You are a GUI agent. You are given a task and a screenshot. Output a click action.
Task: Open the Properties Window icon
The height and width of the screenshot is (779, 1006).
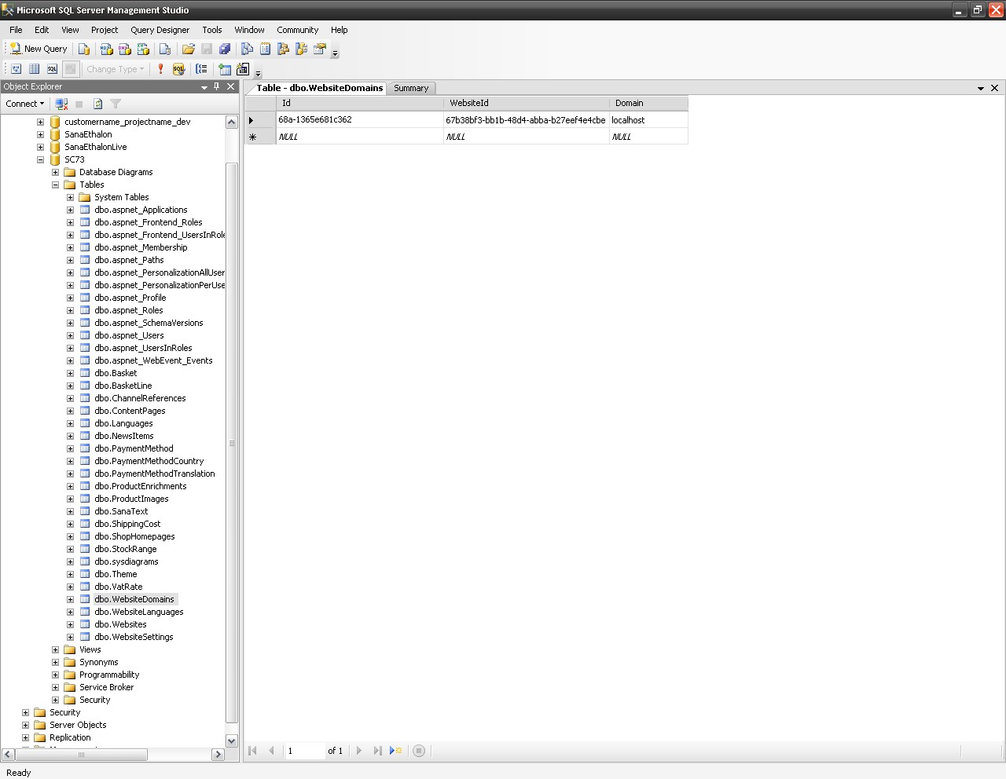coord(319,49)
